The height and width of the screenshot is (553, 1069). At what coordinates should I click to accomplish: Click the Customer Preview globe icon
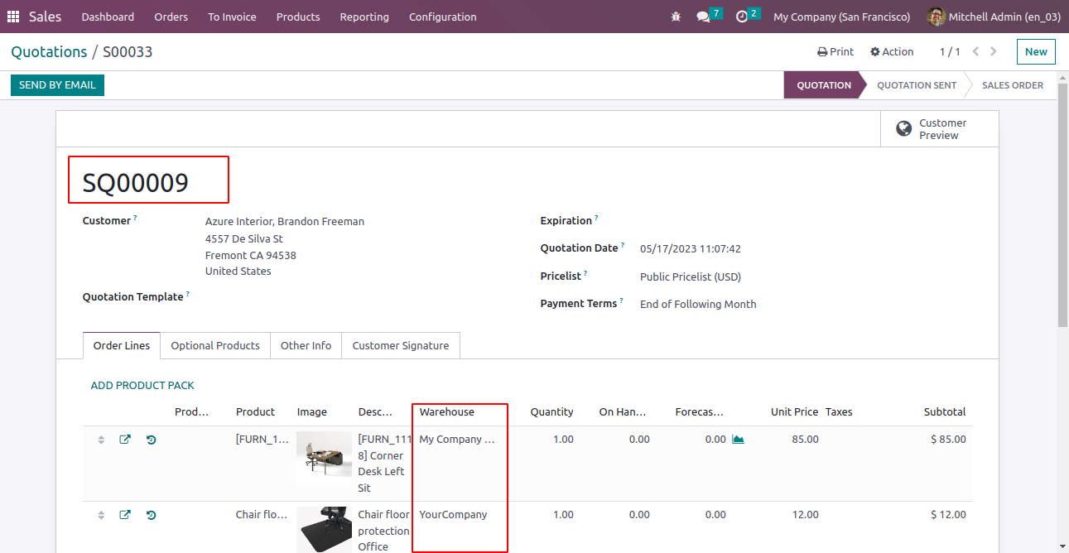(x=904, y=129)
